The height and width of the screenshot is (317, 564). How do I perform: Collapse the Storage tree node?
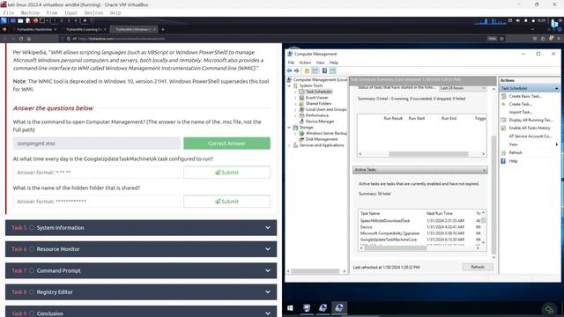pos(289,128)
